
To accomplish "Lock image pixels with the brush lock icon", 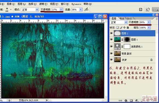I will tap(121, 27).
